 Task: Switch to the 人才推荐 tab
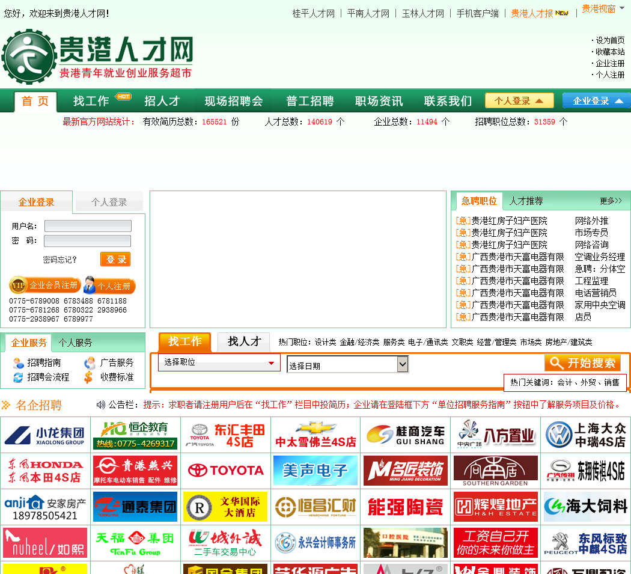[526, 201]
